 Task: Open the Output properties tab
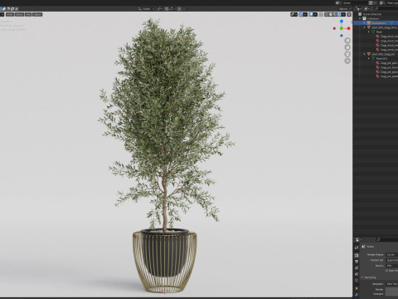click(357, 262)
